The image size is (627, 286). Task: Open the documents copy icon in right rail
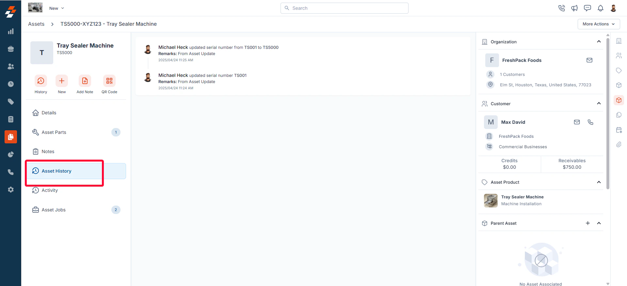point(619,115)
